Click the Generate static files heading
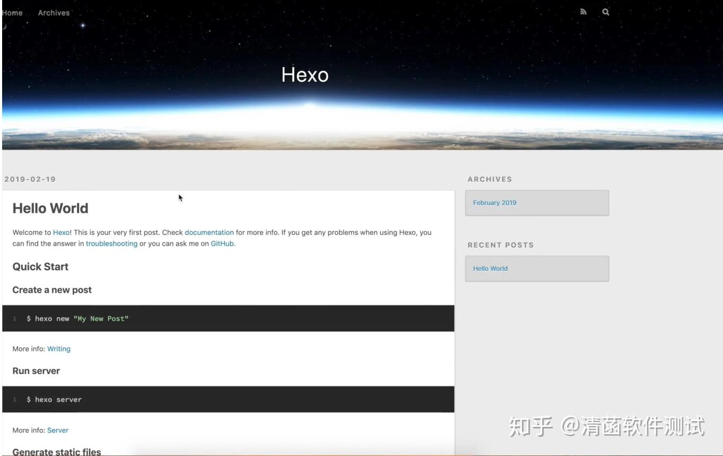 (56, 451)
